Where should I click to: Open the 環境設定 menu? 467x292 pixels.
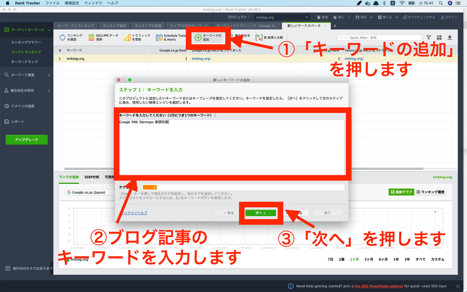point(72,3)
